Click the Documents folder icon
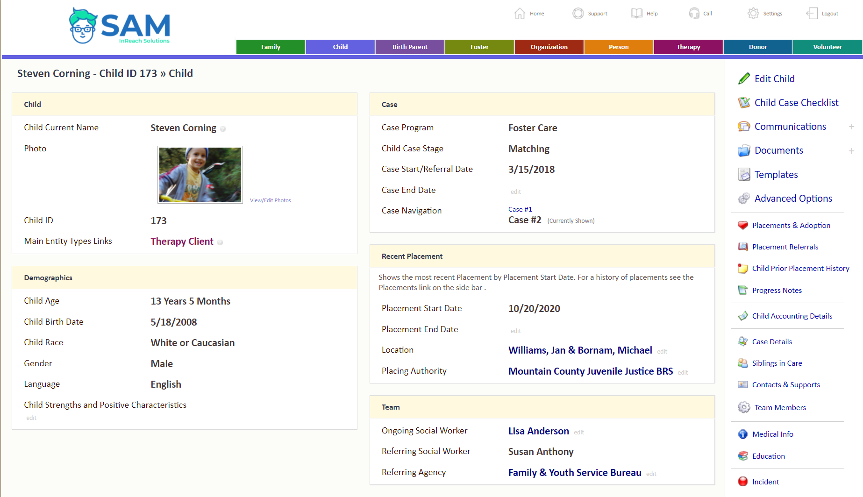This screenshot has width=863, height=497. tap(744, 150)
